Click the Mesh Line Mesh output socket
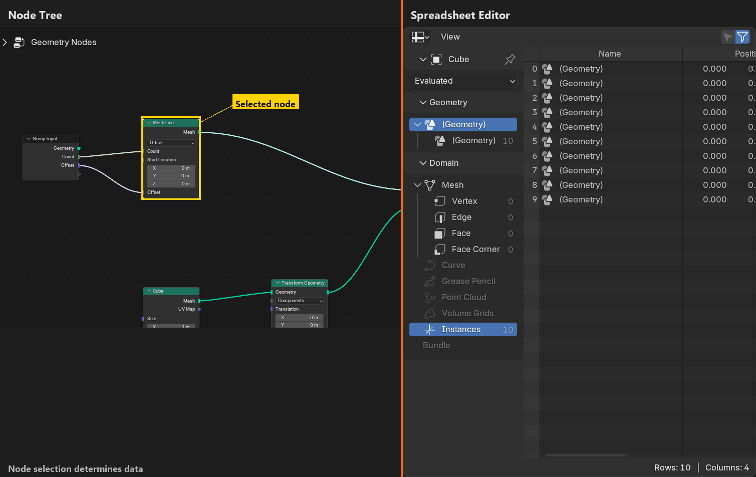This screenshot has height=477, width=756. (199, 132)
